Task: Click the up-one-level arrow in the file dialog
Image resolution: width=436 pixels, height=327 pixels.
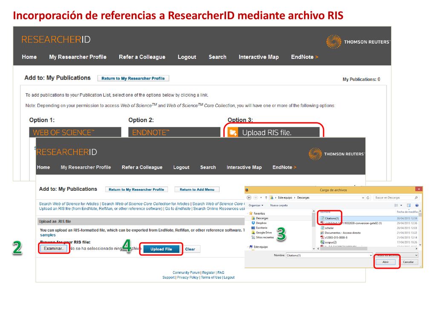Action: 266,198
